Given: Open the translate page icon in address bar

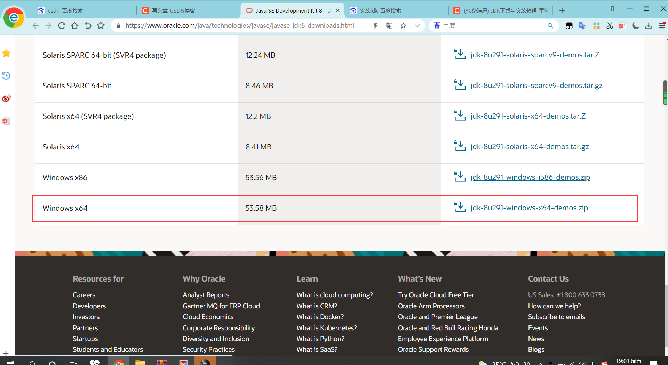Looking at the screenshot, I should [x=389, y=26].
